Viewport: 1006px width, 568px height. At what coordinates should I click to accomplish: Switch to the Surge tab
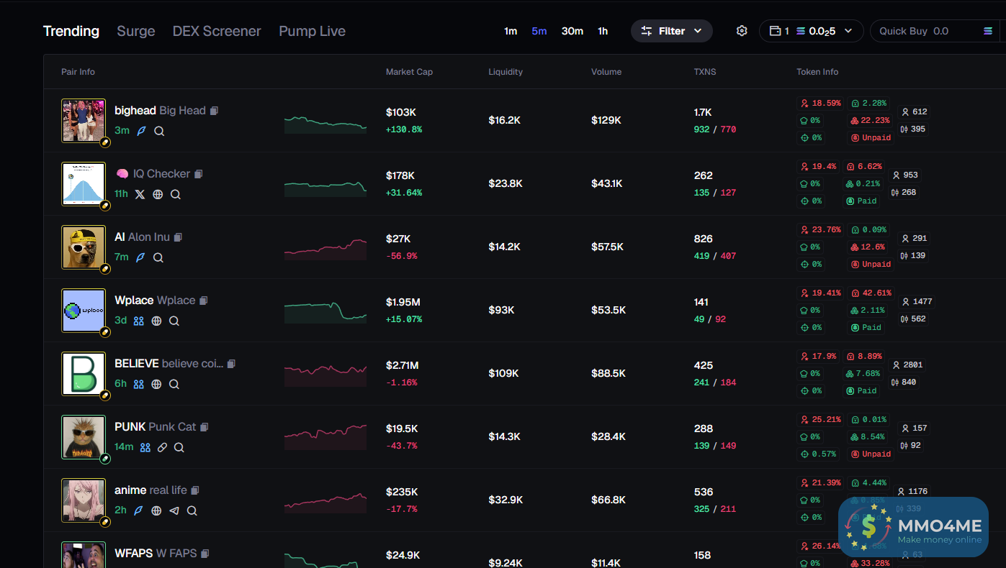click(x=136, y=31)
